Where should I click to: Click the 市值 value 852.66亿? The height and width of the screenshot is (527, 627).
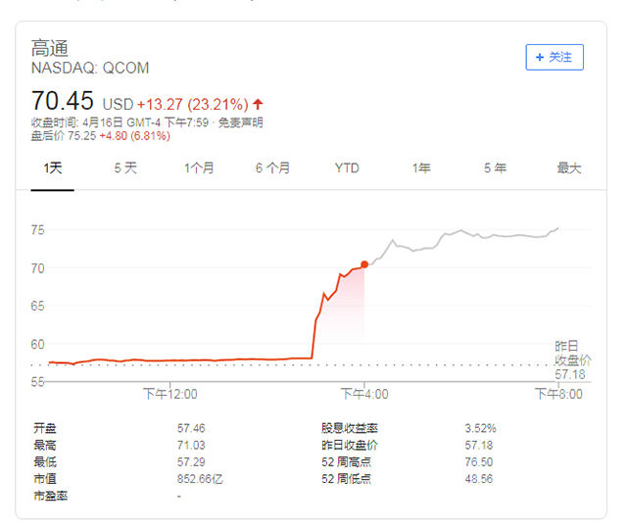click(200, 479)
